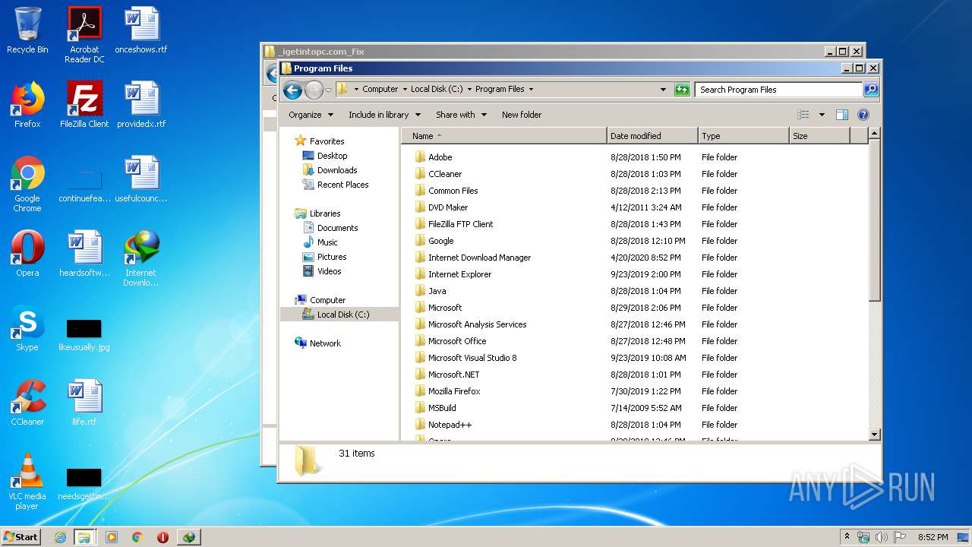Click Local Disk (C:) in the breadcrumb
Viewport: 972px width, 547px height.
[437, 89]
